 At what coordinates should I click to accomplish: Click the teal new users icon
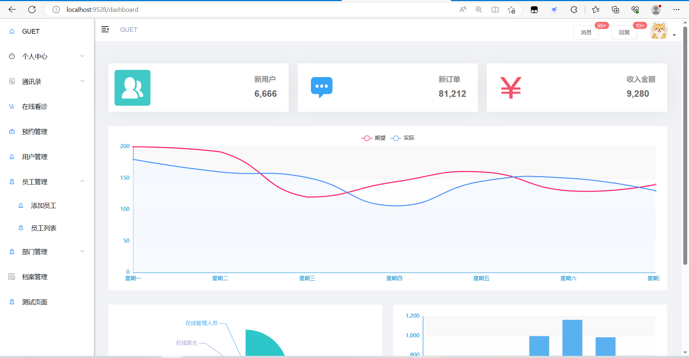(132, 88)
